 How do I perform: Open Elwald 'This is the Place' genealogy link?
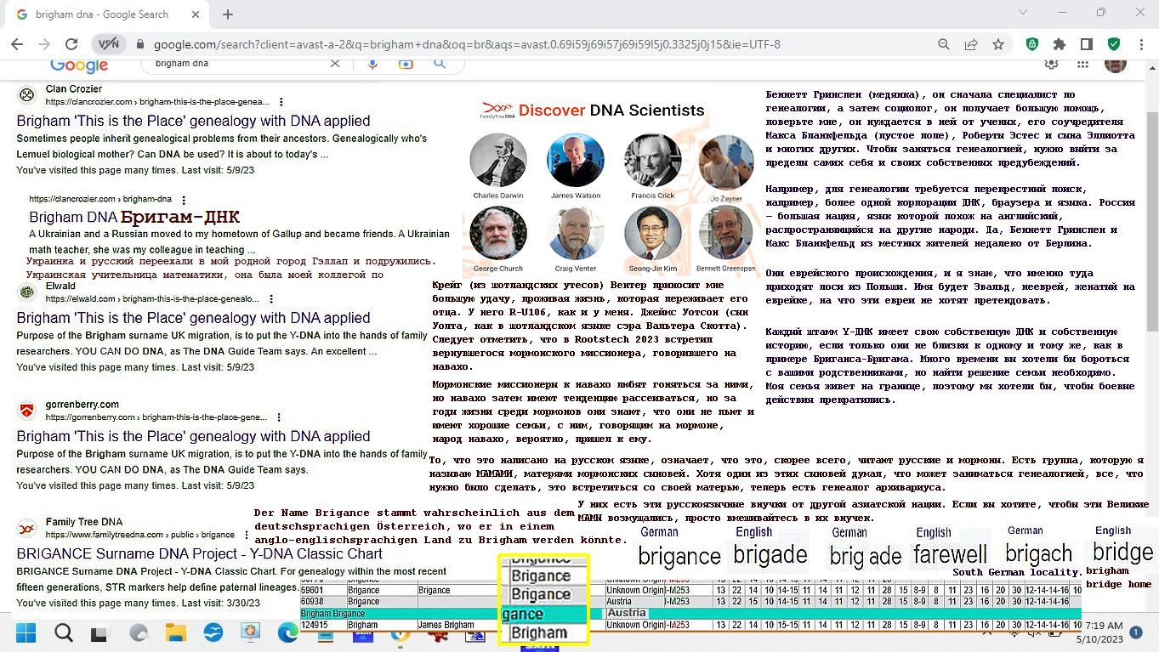pyautogui.click(x=193, y=318)
